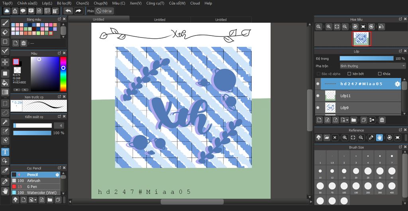Create a new layer folder
Viewport: 408px width, 211px height.
coord(353,120)
